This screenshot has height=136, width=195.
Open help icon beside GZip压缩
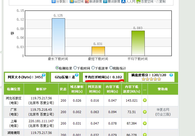click(x=77, y=75)
